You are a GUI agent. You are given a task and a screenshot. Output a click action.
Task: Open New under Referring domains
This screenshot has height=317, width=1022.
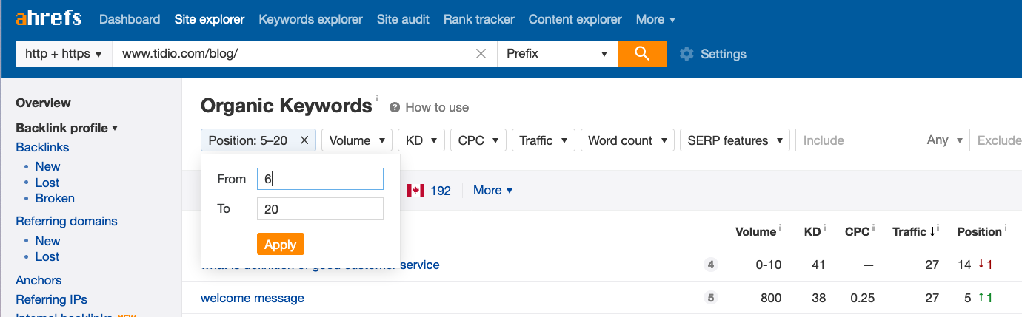point(47,241)
